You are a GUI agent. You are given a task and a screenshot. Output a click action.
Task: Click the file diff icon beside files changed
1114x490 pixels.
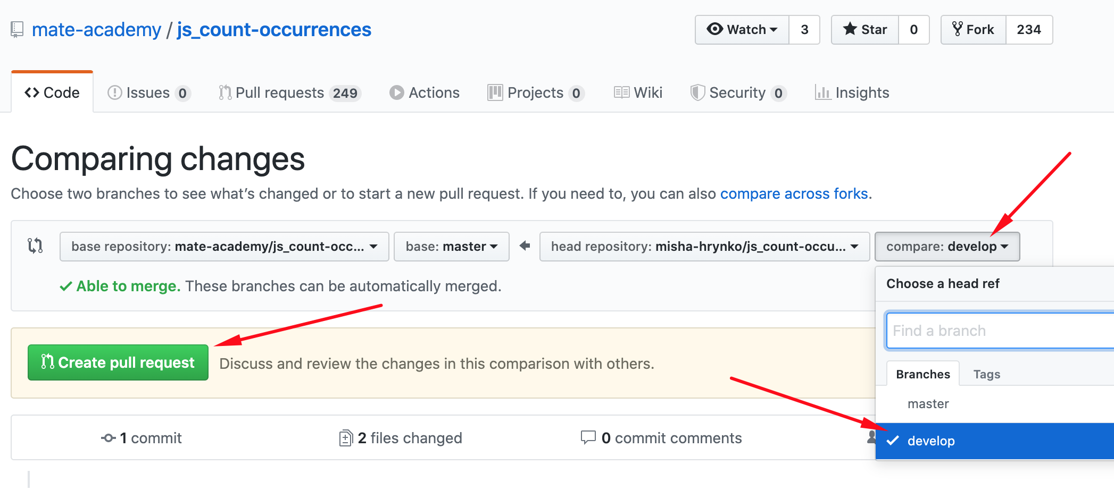click(x=346, y=438)
